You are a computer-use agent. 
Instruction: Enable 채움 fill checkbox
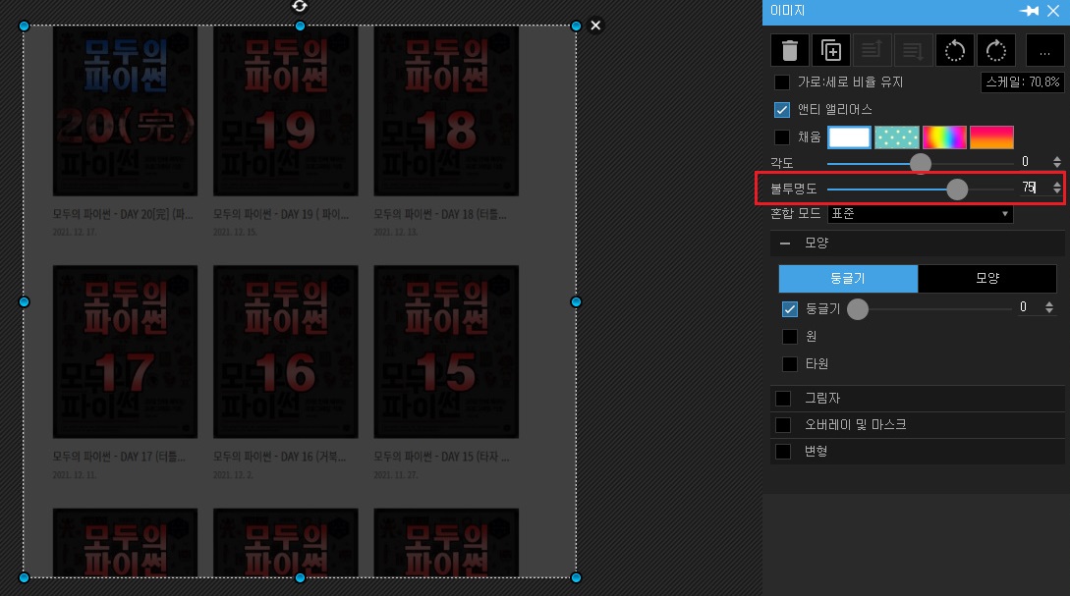[x=782, y=137]
